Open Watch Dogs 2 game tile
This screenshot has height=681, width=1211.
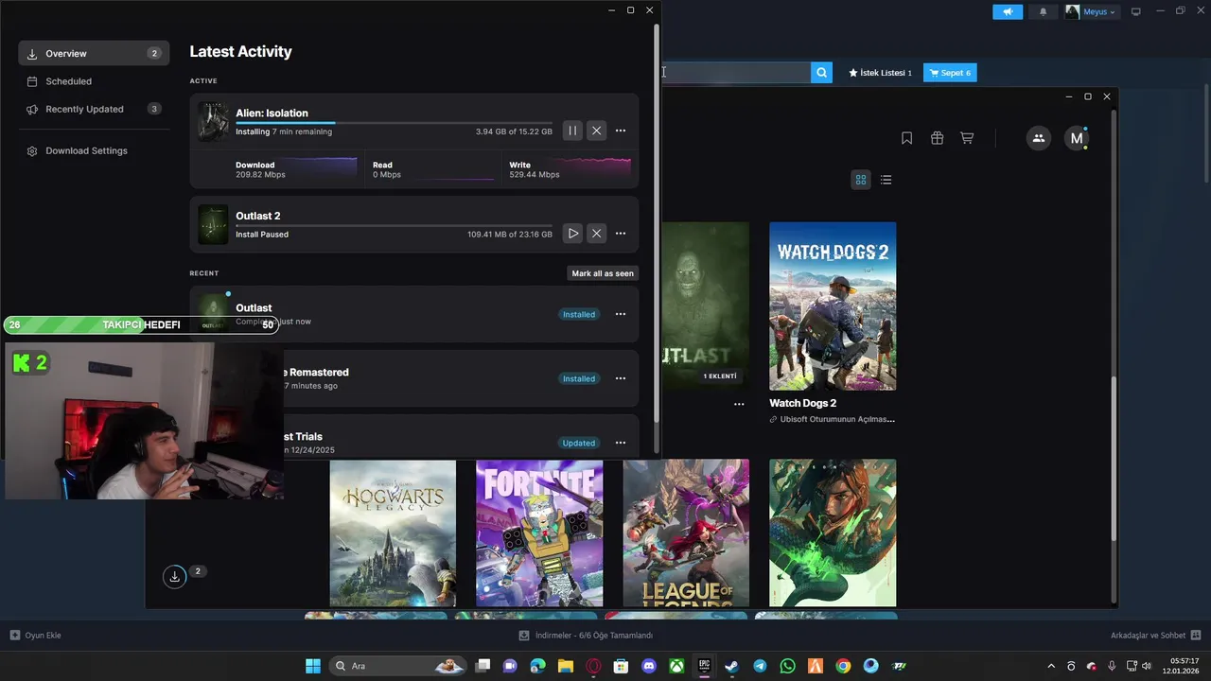pyautogui.click(x=833, y=306)
